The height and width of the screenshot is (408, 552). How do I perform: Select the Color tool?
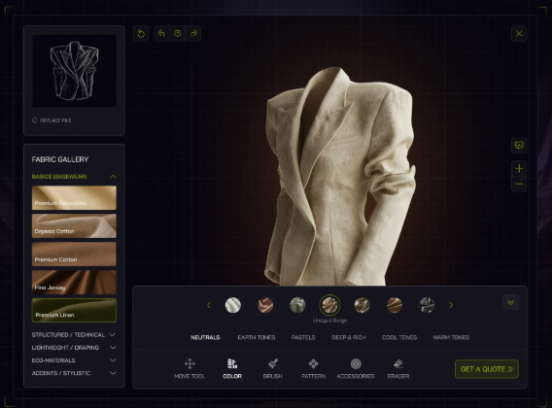pyautogui.click(x=232, y=368)
